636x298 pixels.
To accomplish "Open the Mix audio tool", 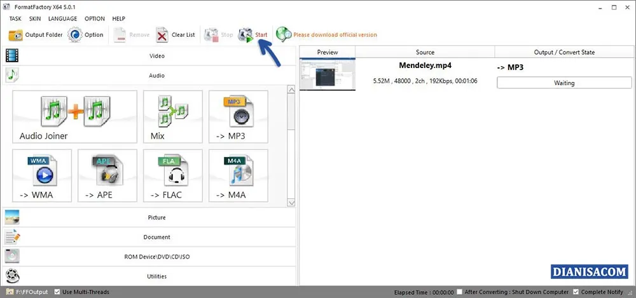I will (173, 117).
